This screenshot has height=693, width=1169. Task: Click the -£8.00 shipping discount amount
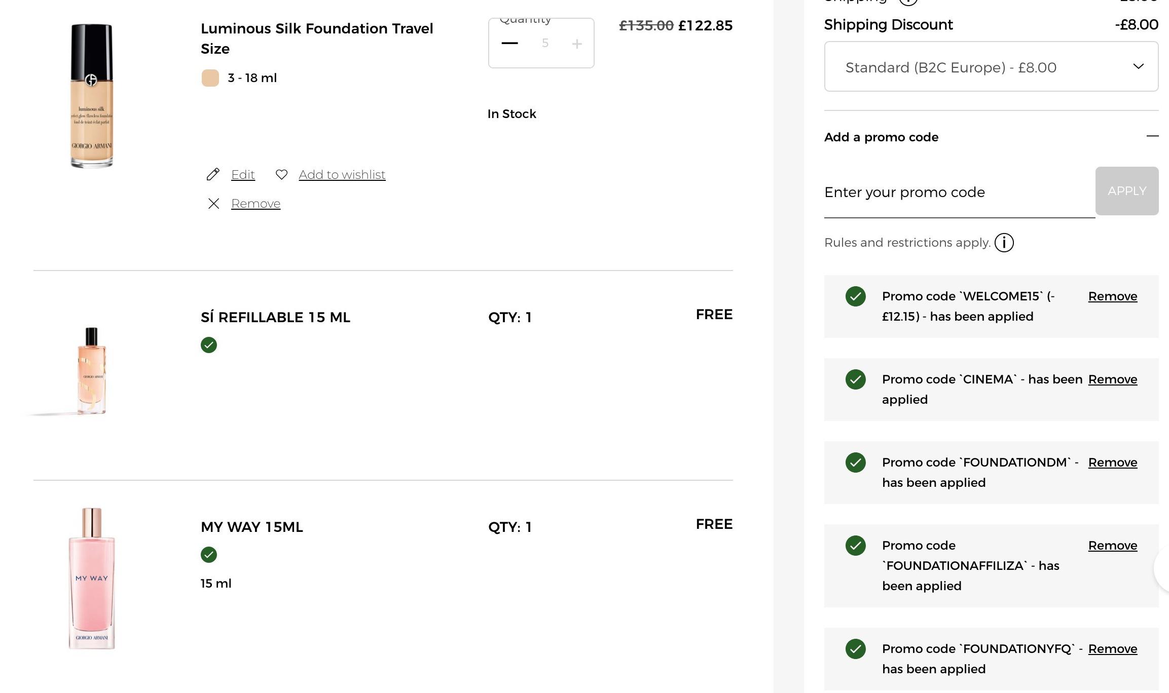(1137, 25)
